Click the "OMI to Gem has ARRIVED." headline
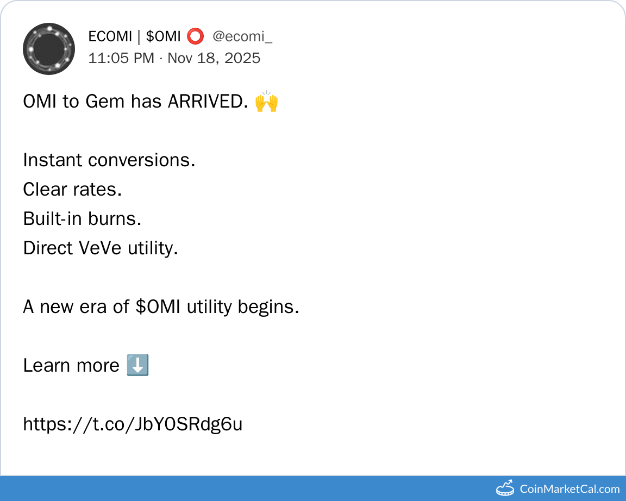 point(136,102)
